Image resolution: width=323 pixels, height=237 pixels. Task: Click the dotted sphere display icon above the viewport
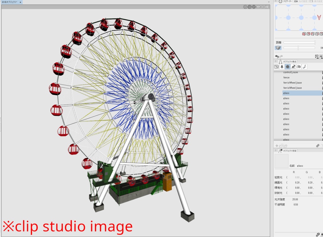click(245, 7)
